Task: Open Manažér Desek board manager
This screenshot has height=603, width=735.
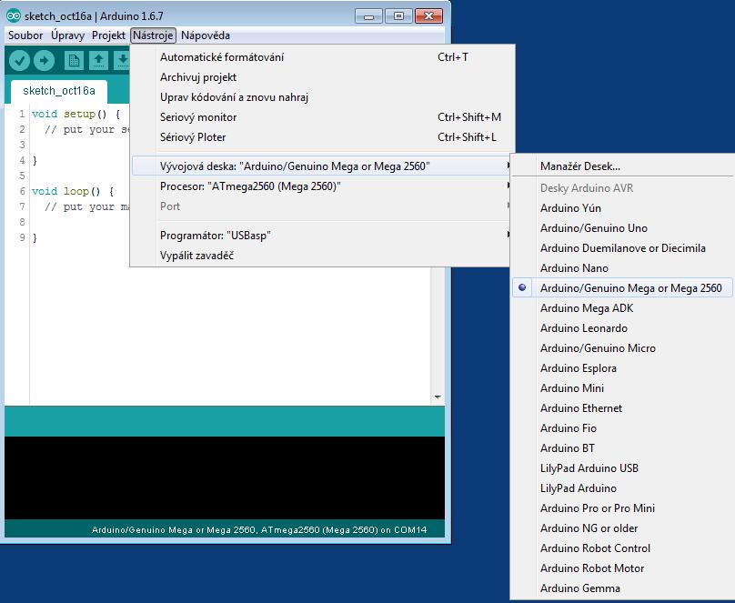Action: point(579,166)
